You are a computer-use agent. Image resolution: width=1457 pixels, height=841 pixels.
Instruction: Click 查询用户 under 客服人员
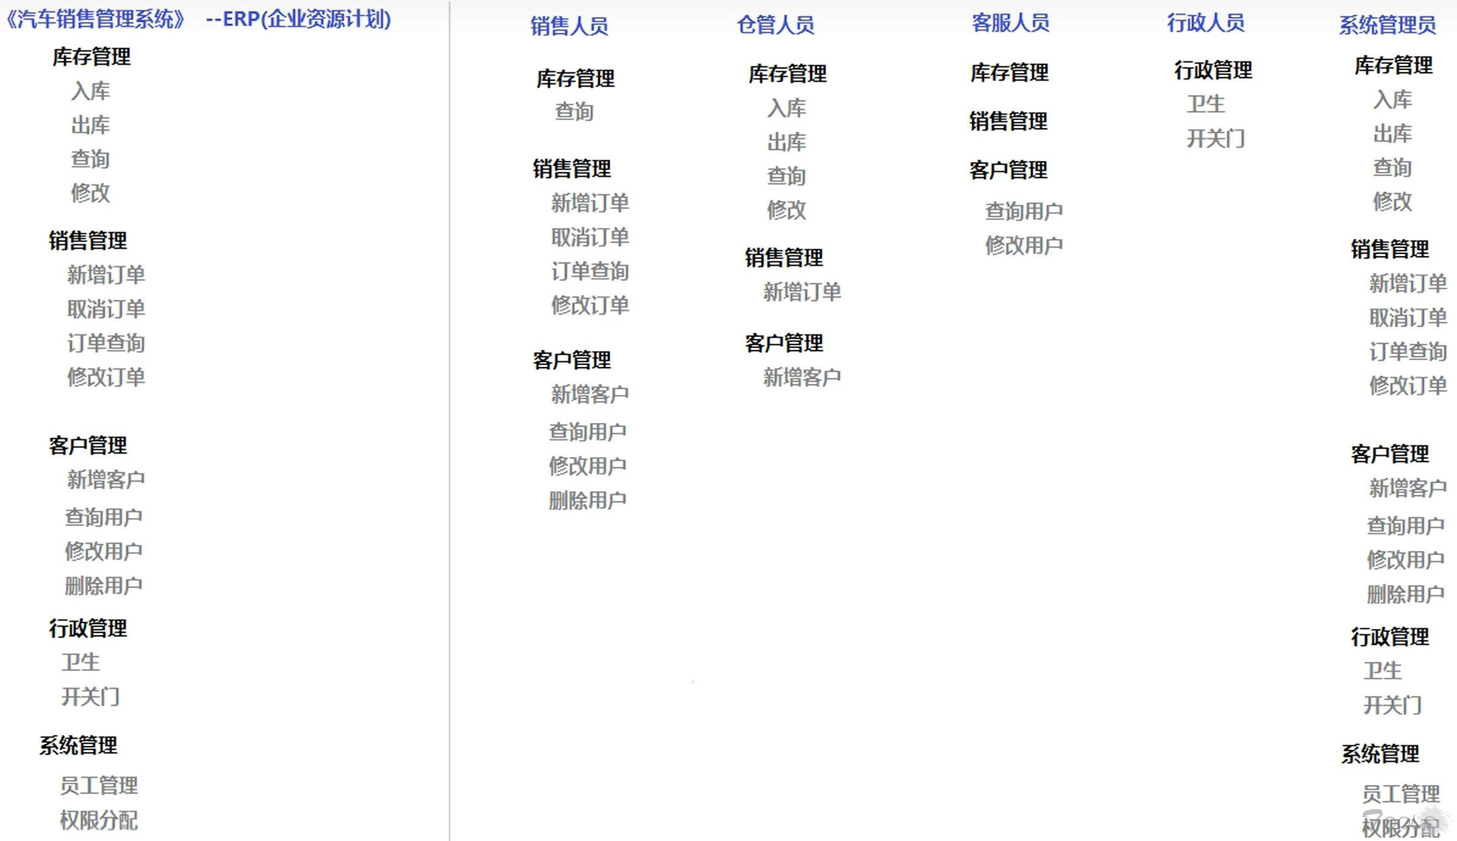(x=1024, y=211)
